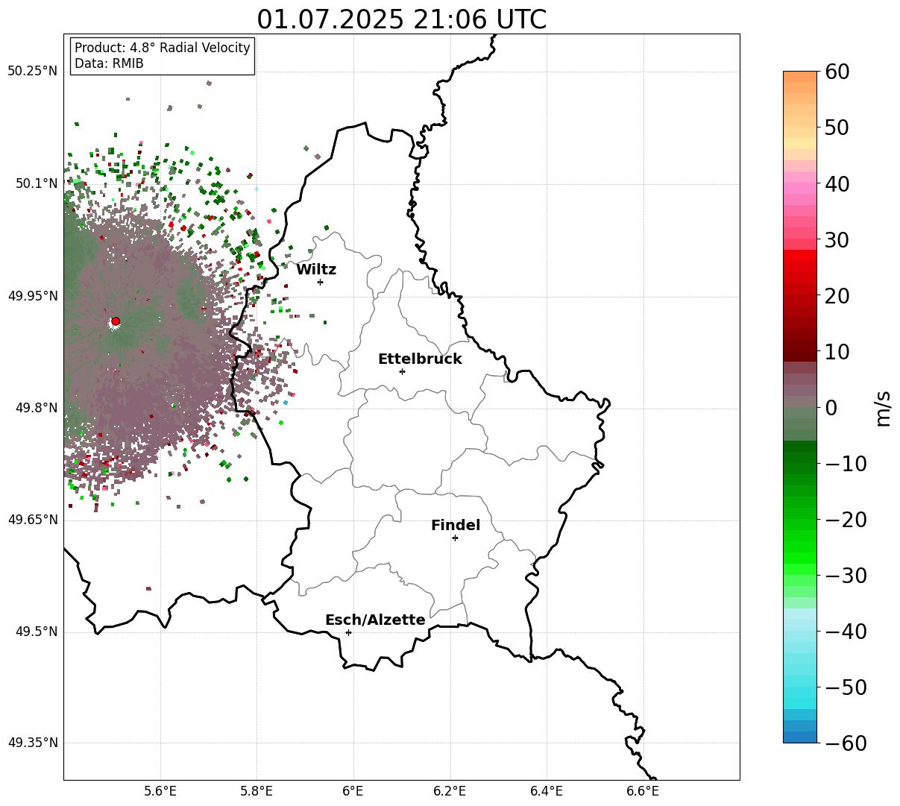The image size is (900, 806).
Task: Click the 49.5°N latitude label
Action: (37, 632)
